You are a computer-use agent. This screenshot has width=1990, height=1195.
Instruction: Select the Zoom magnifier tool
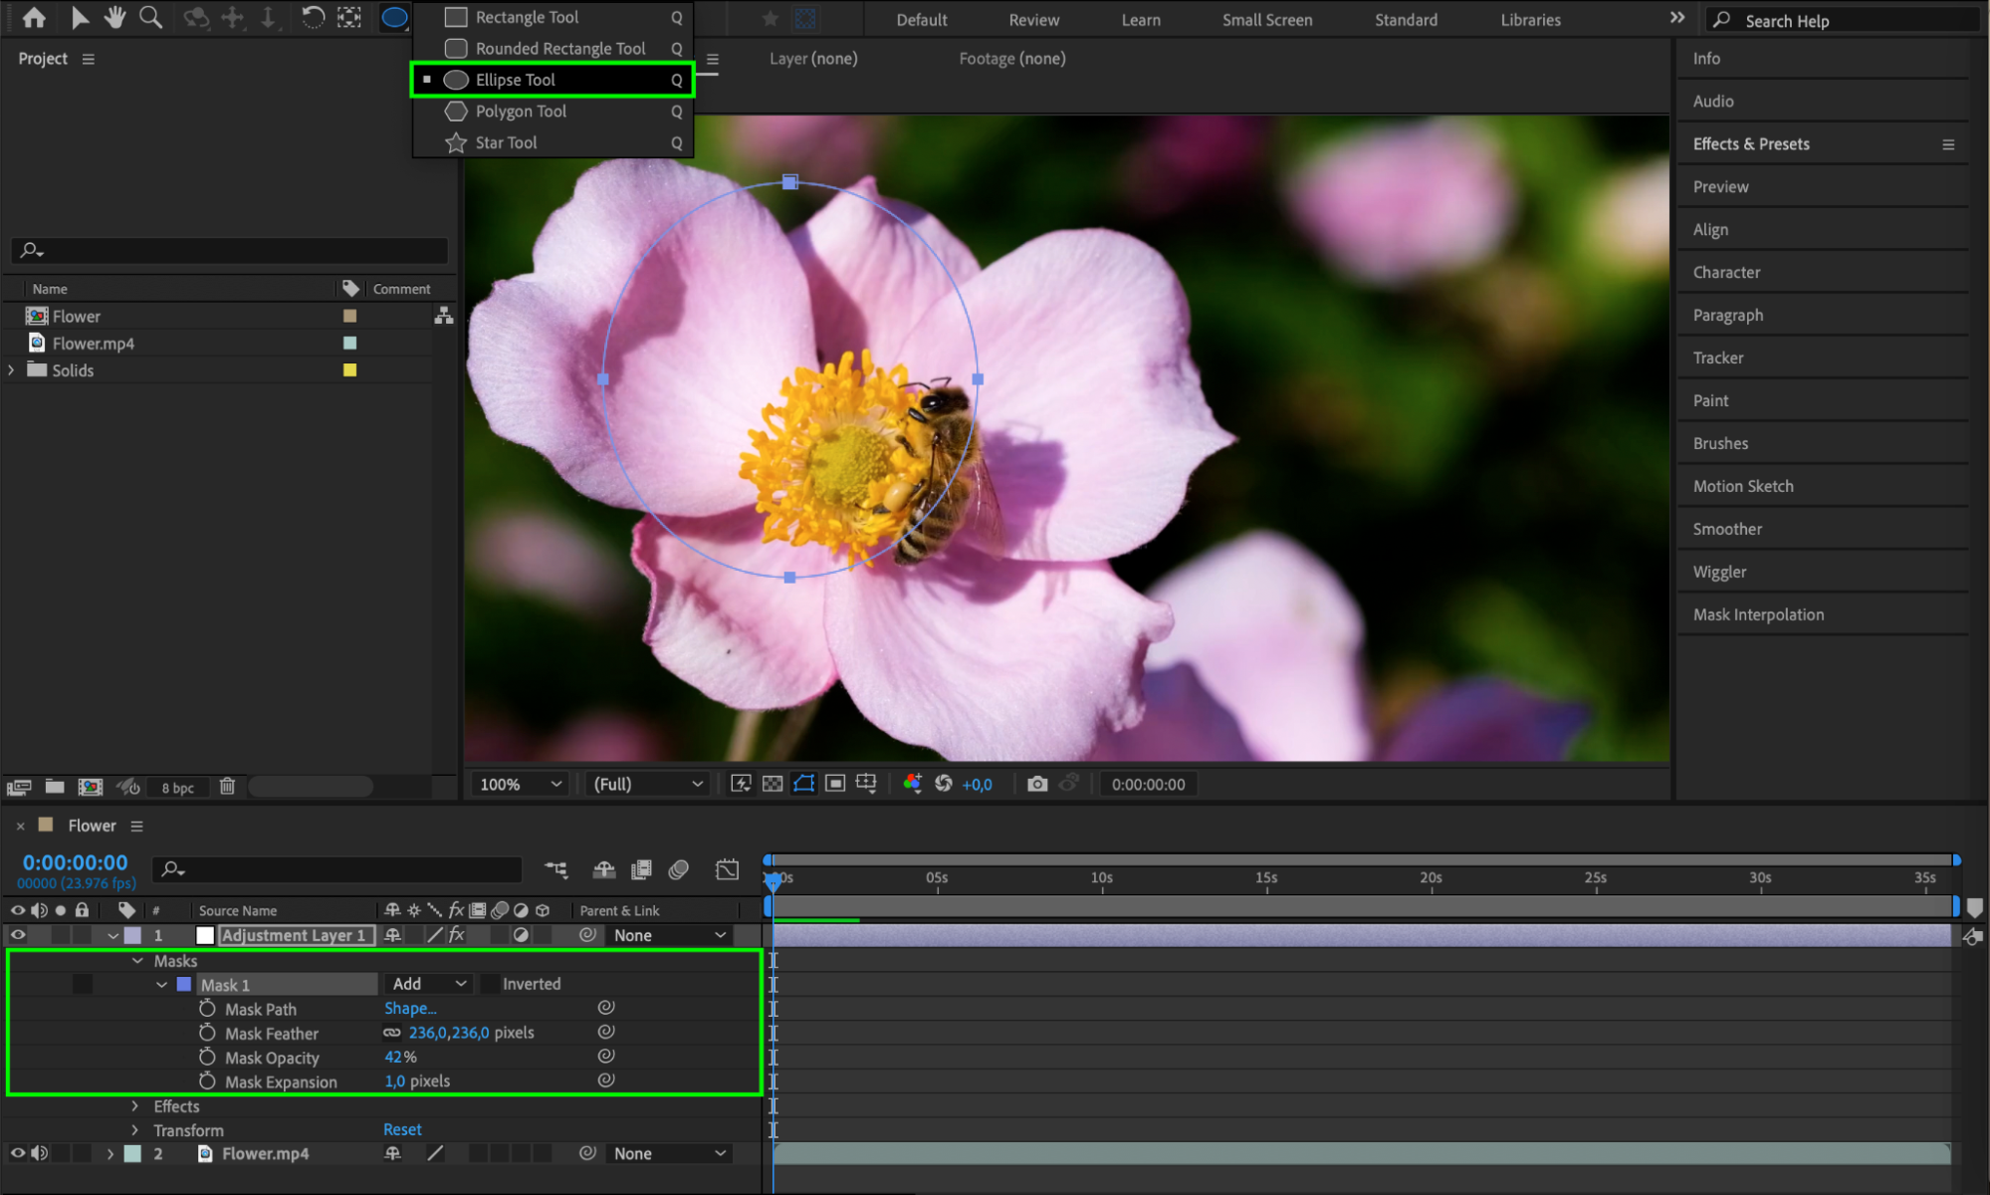tap(150, 17)
